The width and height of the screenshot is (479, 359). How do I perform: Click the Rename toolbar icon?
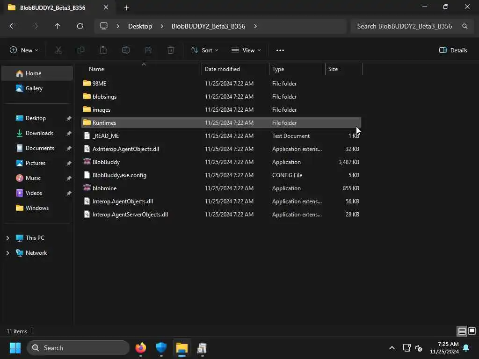click(126, 50)
